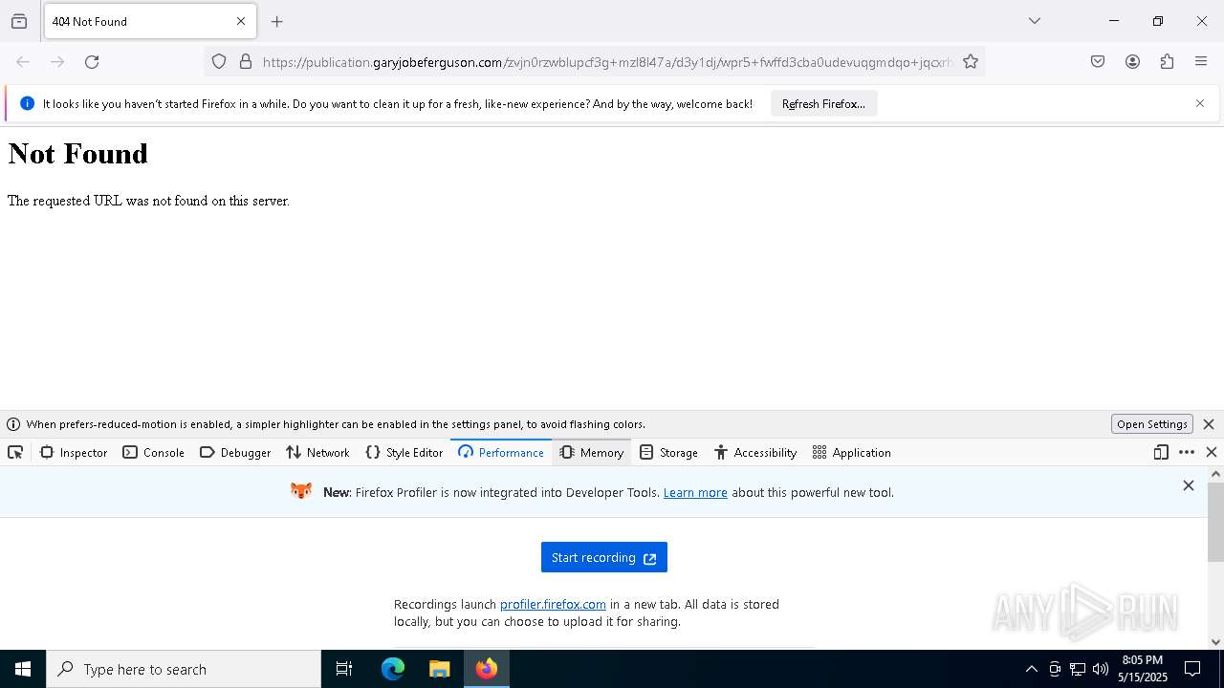This screenshot has width=1224, height=688.
Task: Click Start recording button
Action: tap(604, 557)
